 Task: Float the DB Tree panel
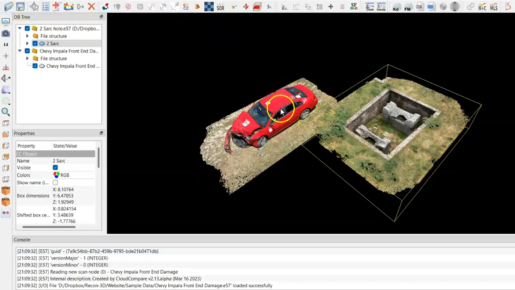point(101,17)
